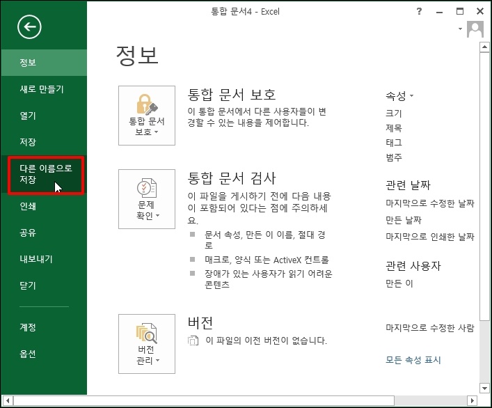Click the 모든 속성 표시 link

point(413,360)
